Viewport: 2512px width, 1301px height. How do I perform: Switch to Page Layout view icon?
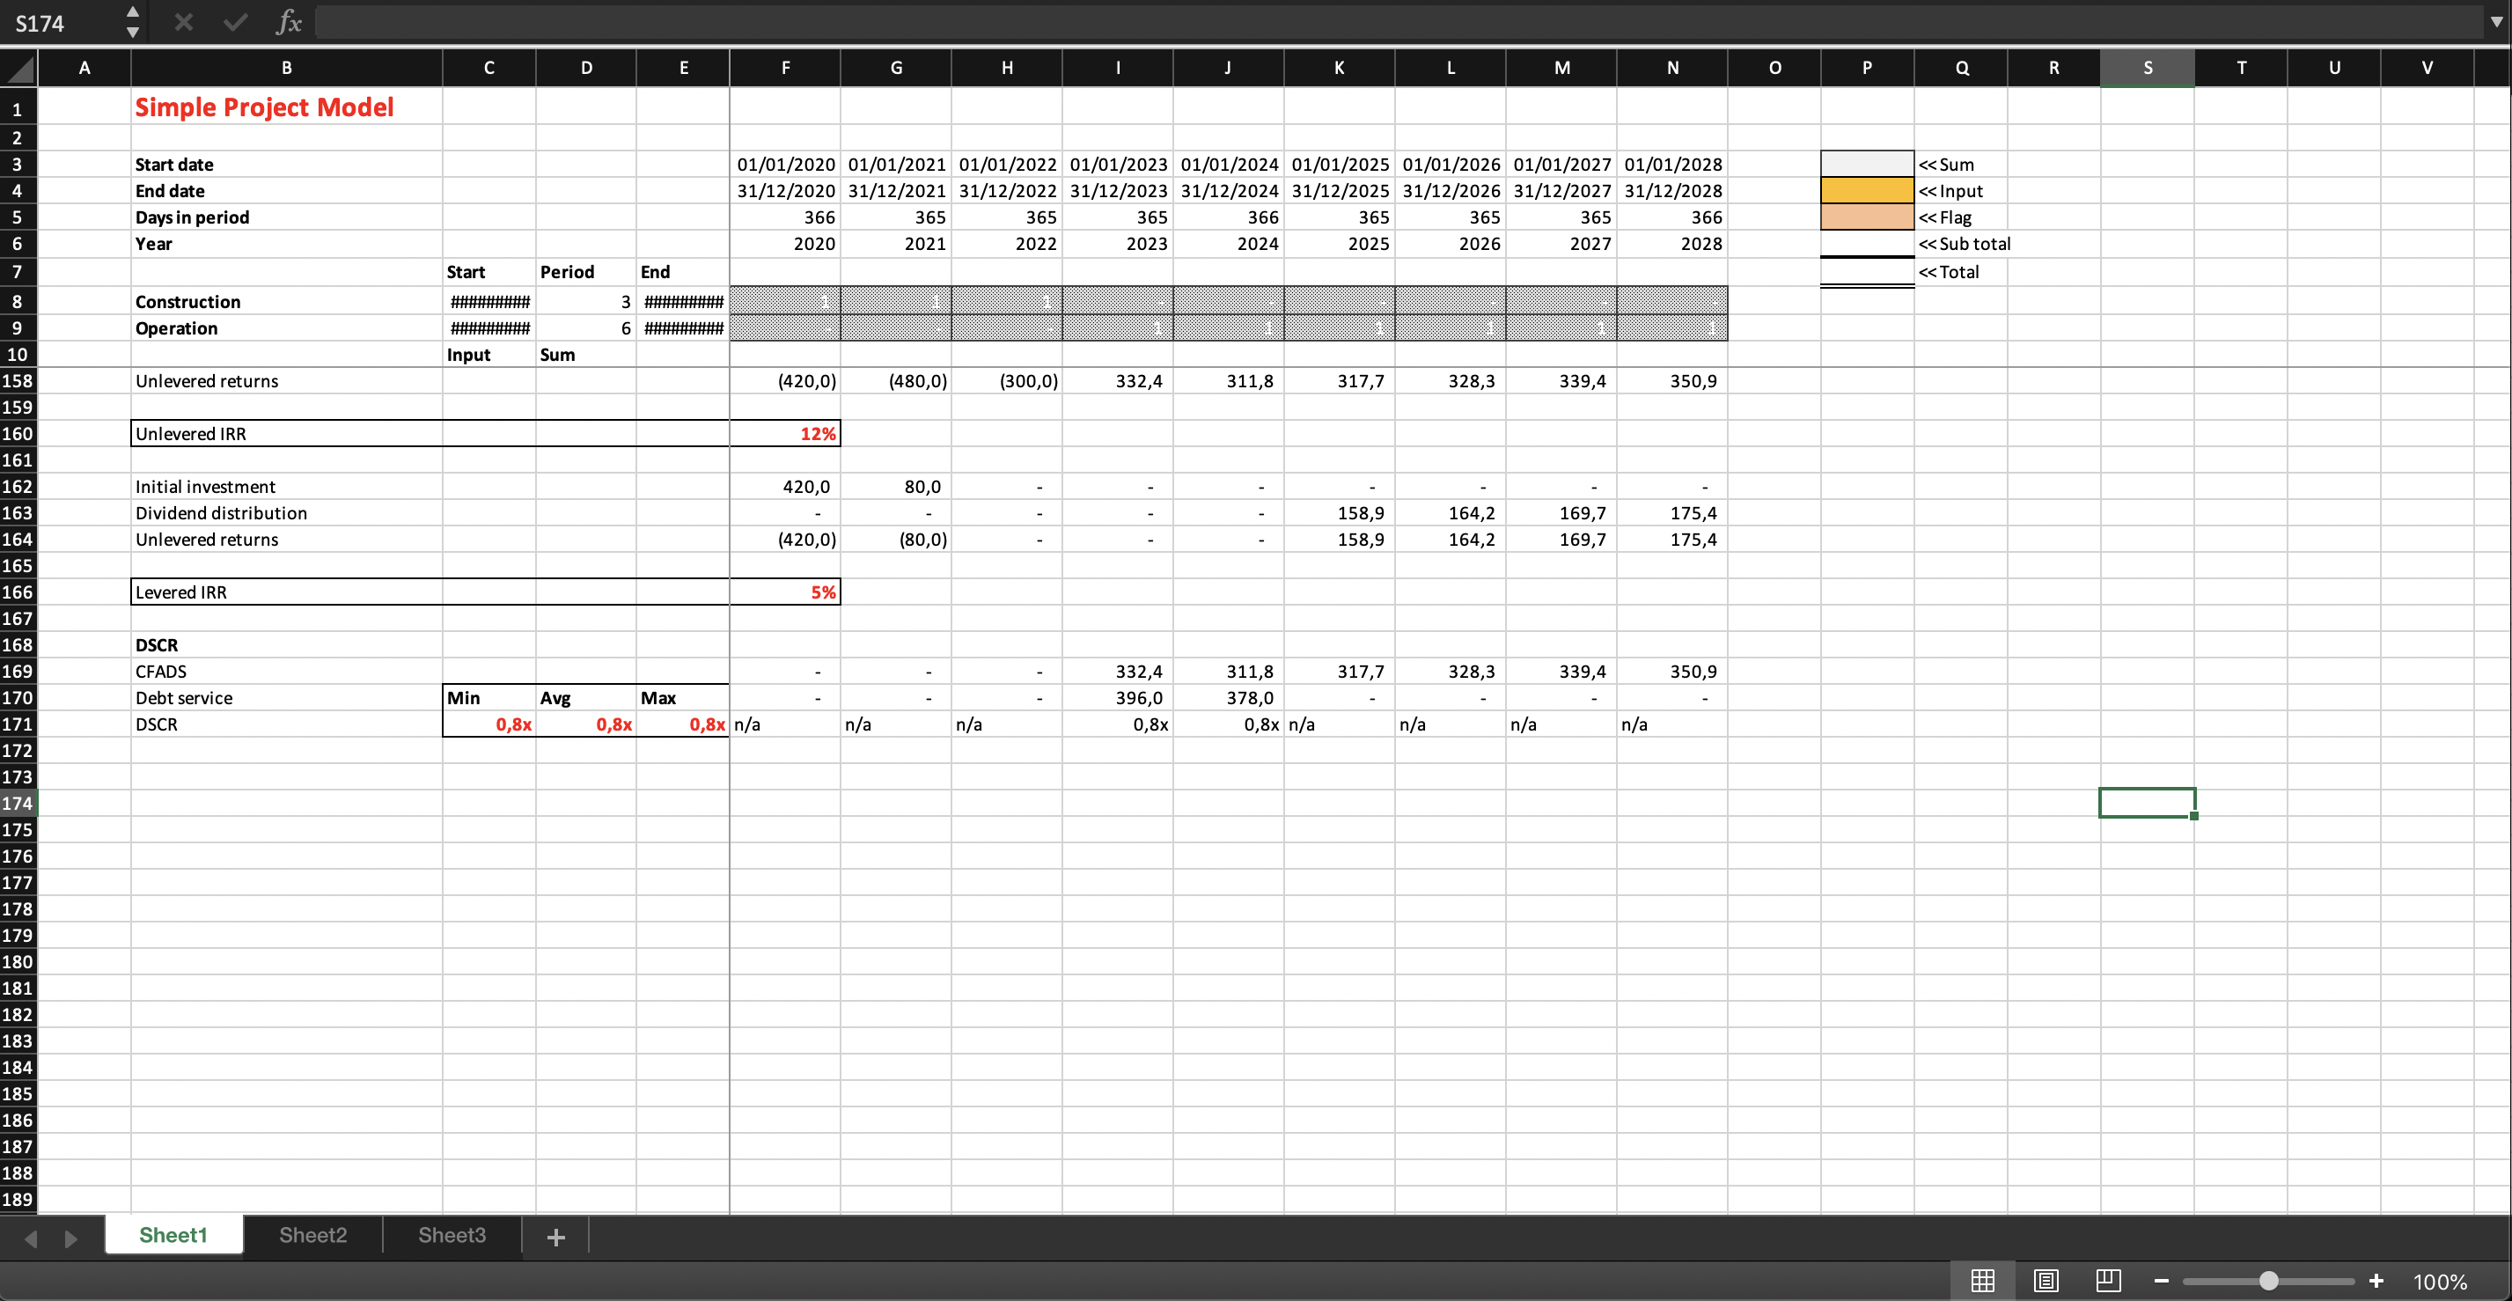point(2046,1280)
